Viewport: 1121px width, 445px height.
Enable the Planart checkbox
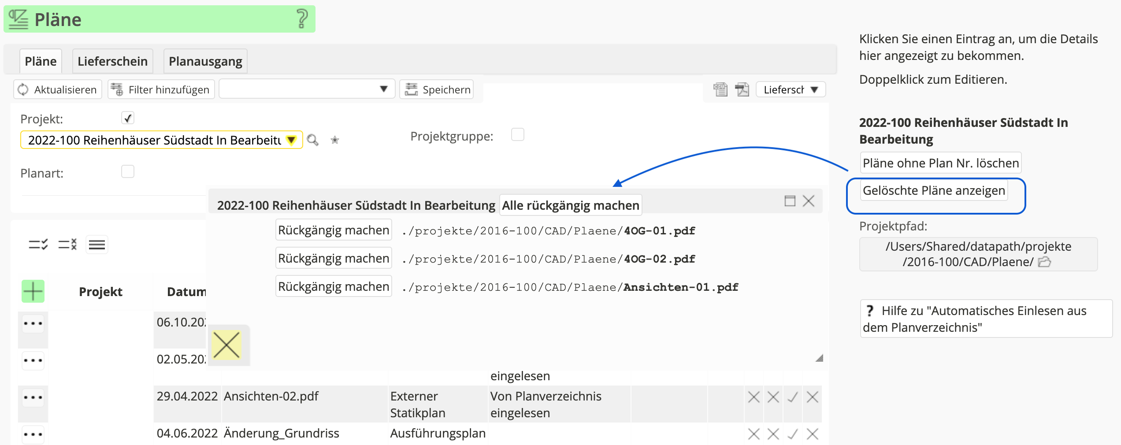128,171
